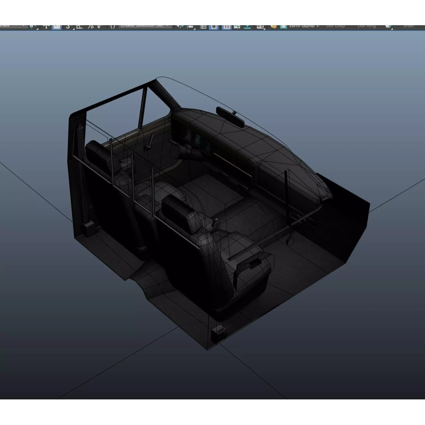Click the Transform Gizmo toolbar text button

(305, 26)
